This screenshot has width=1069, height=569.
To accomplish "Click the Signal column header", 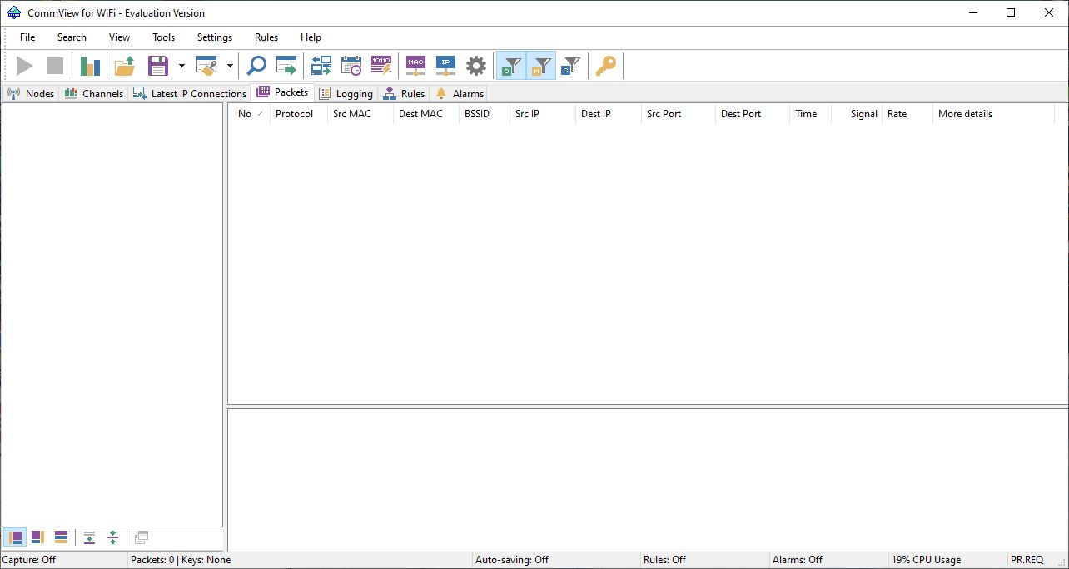I will coord(863,114).
